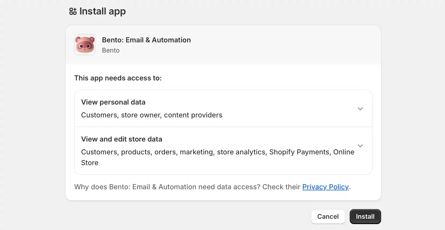Viewport: 445px width, 230px height.
Task: Expand the View personal data chevron
Action: click(x=360, y=109)
